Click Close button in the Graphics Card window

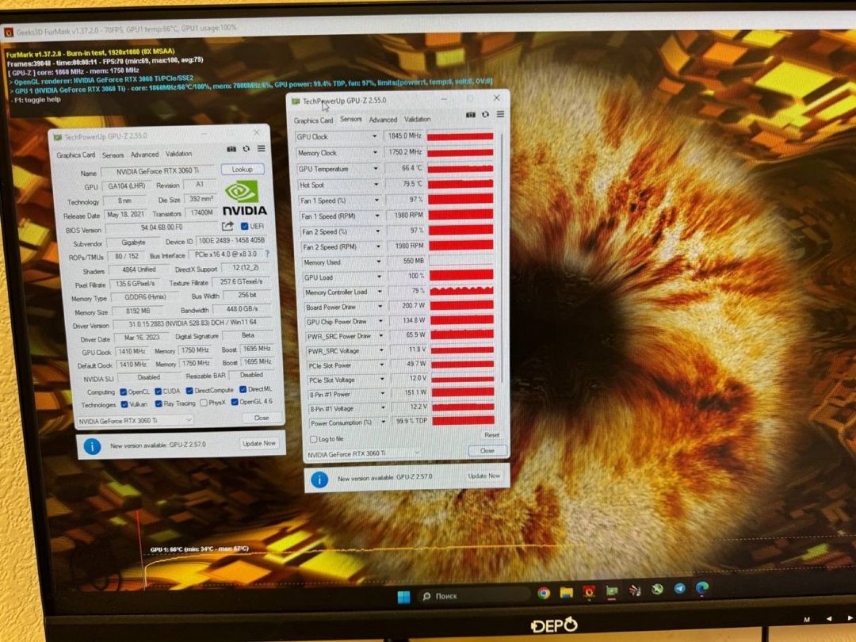click(262, 418)
